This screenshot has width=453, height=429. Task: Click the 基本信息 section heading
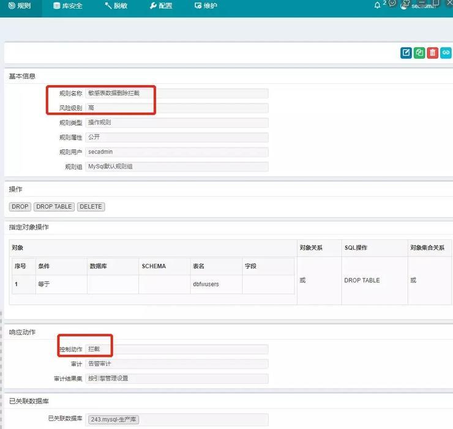(x=22, y=76)
